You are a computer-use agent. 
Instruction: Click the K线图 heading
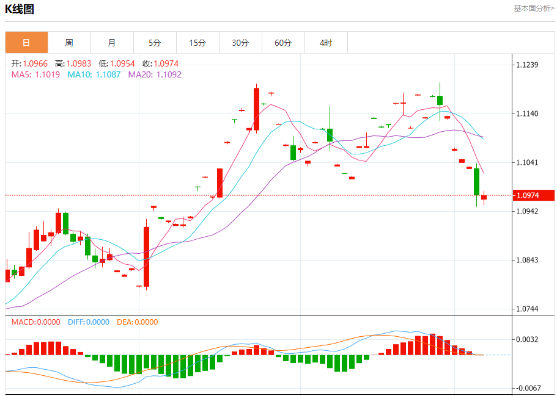pos(20,9)
